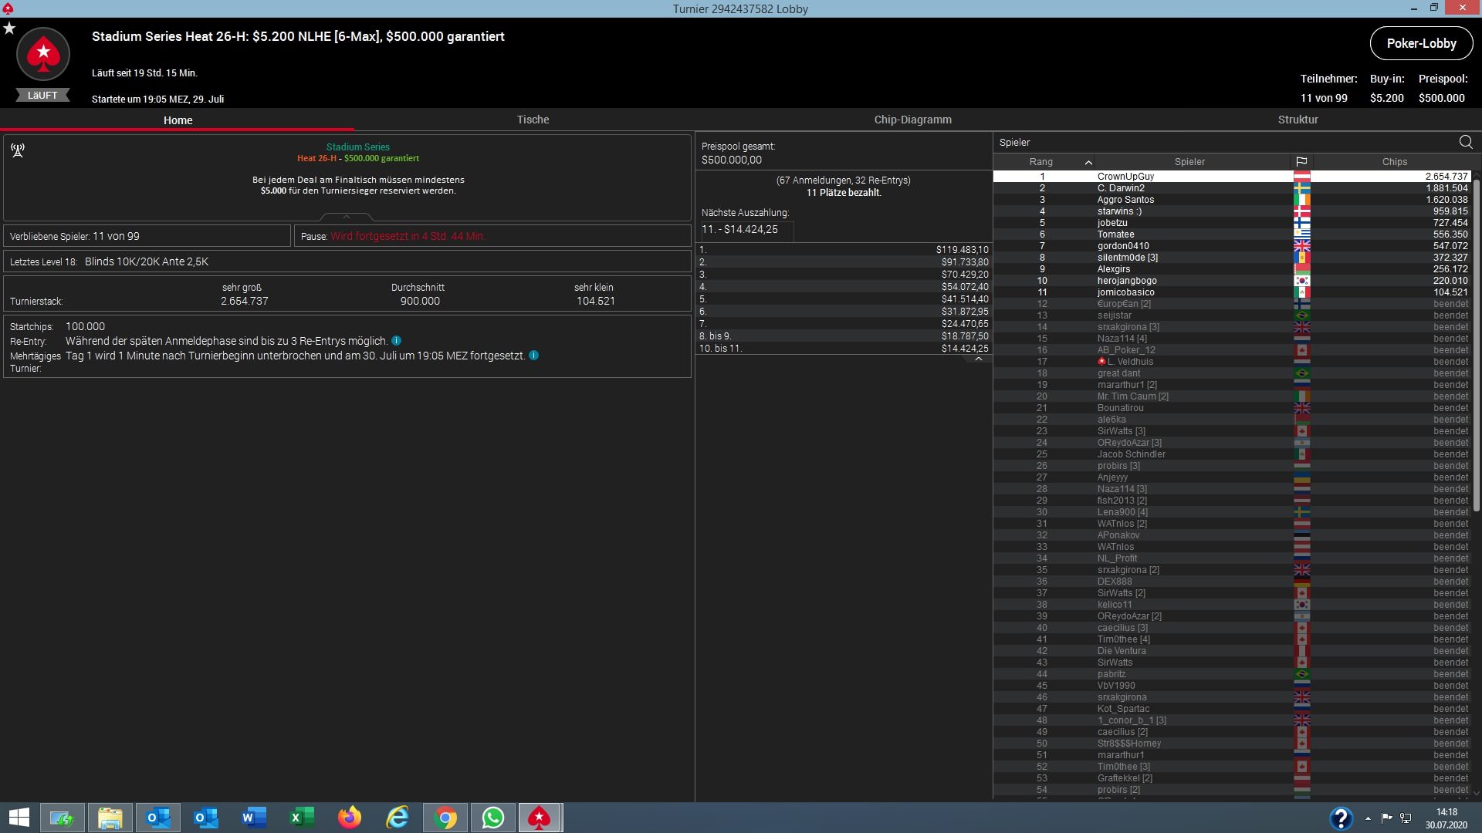Open the Struktur tab
The height and width of the screenshot is (833, 1482).
[1298, 120]
